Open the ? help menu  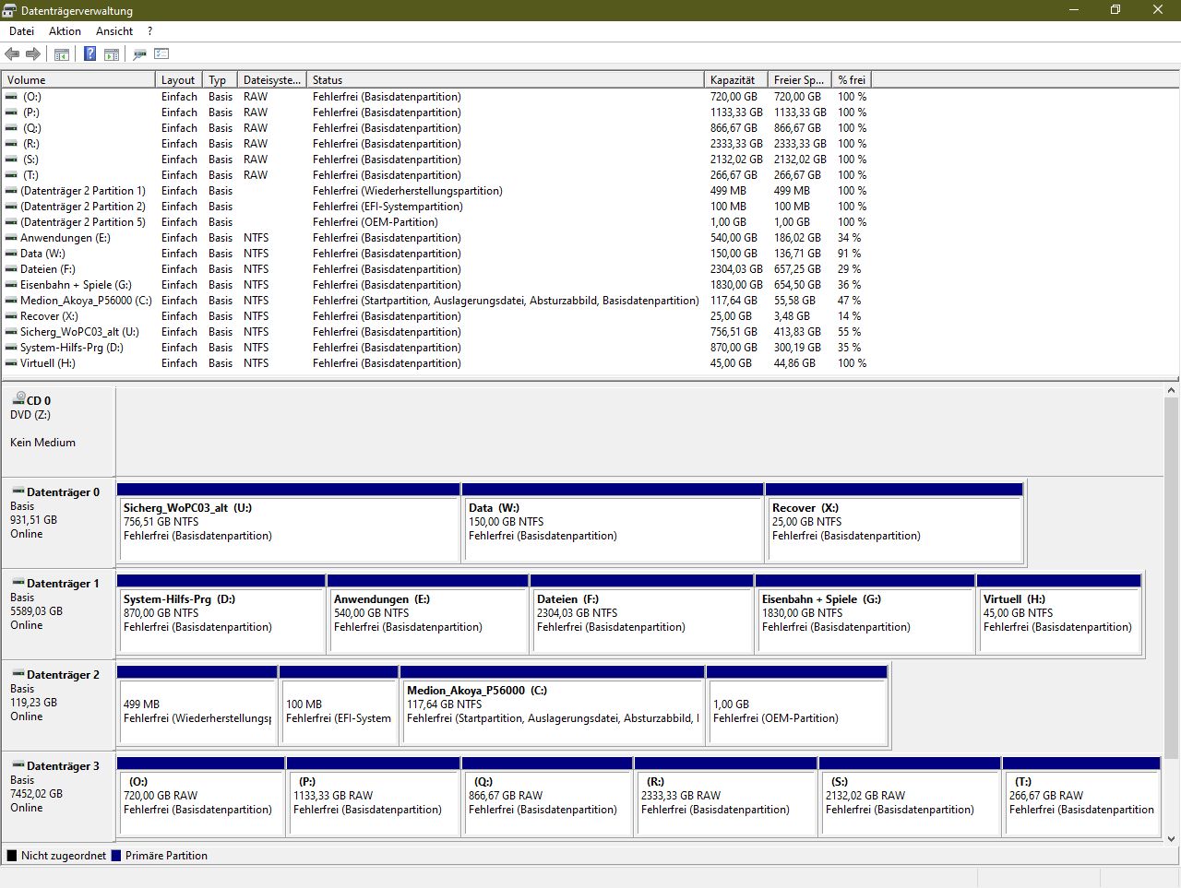[149, 31]
